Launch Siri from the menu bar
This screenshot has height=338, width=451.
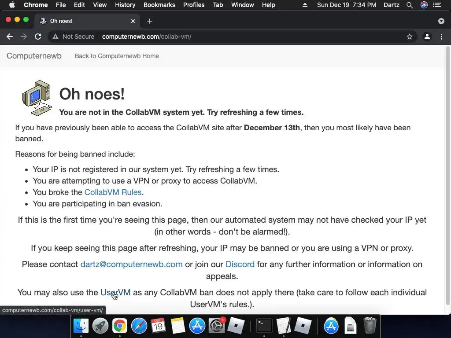click(x=424, y=5)
